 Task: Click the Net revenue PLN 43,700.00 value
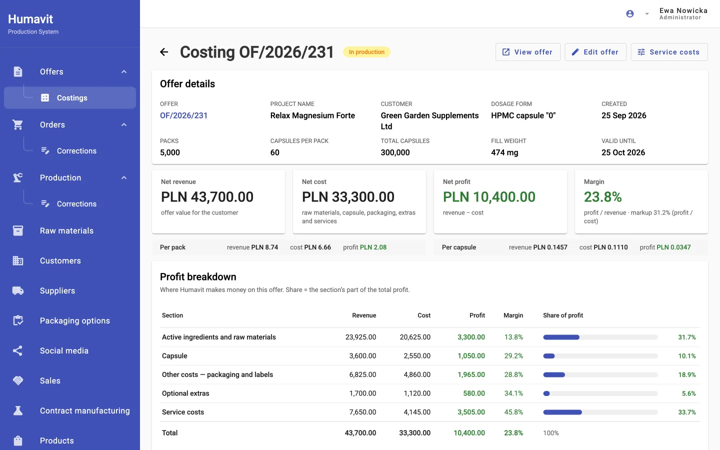point(207,197)
